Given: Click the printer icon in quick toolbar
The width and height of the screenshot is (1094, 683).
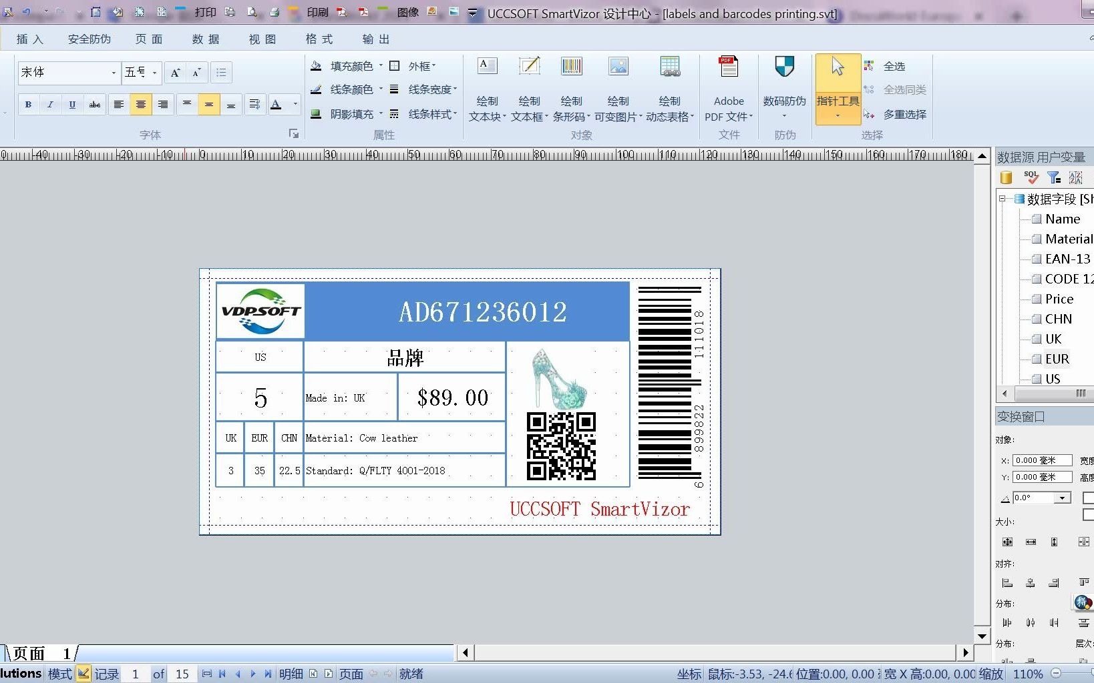Looking at the screenshot, I should 275,12.
